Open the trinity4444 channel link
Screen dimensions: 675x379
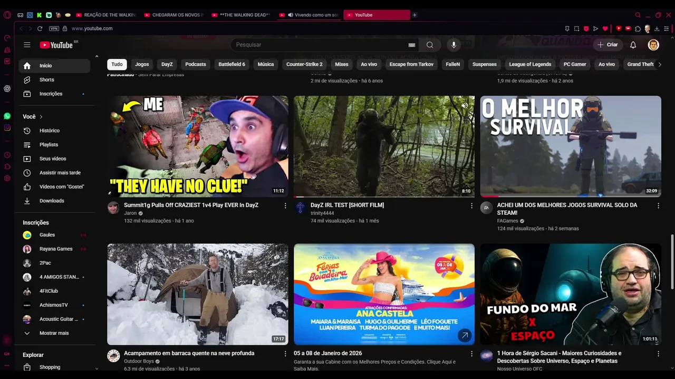[x=322, y=213]
